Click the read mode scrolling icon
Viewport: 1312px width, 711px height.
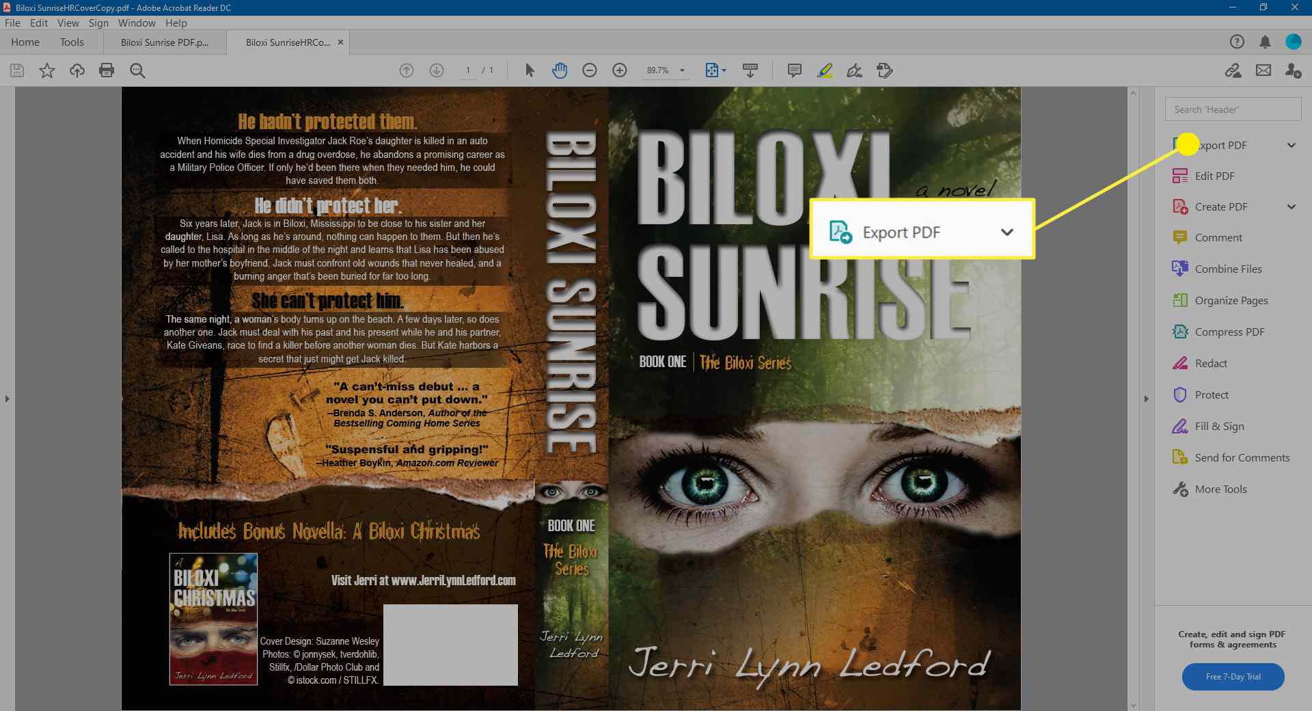click(750, 70)
